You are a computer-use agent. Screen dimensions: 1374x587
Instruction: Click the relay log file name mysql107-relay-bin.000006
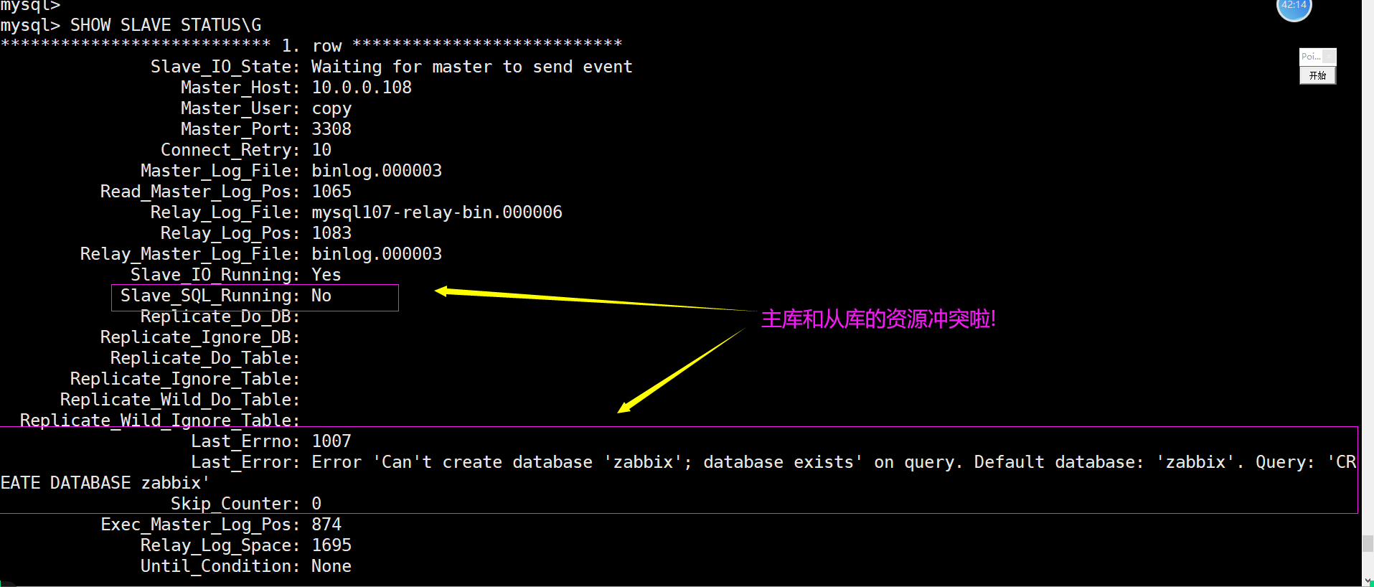(x=436, y=212)
